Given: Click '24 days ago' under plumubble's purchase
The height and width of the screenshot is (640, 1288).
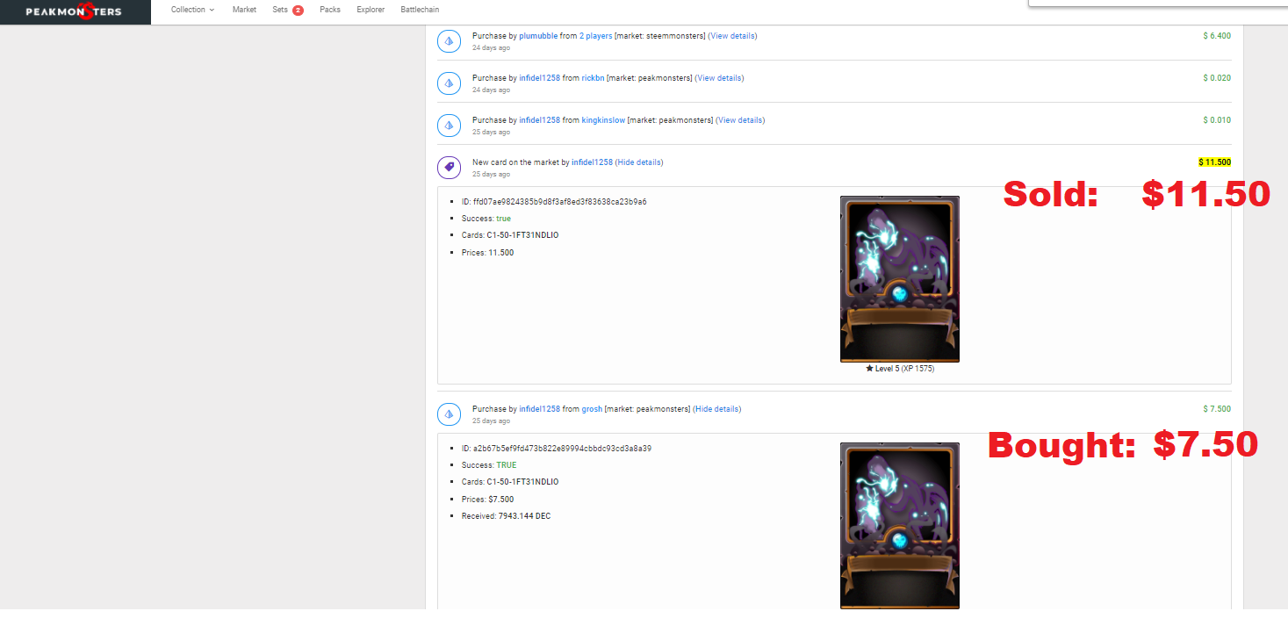Looking at the screenshot, I should tap(489, 47).
